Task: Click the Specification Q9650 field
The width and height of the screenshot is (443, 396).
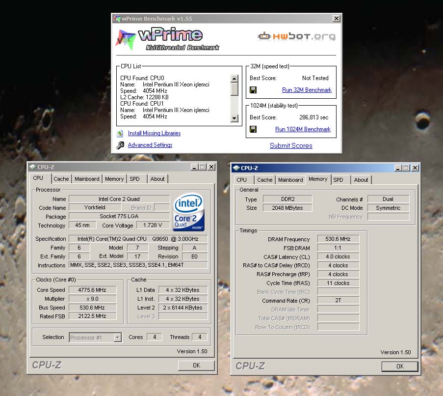Action: pyautogui.click(x=138, y=239)
